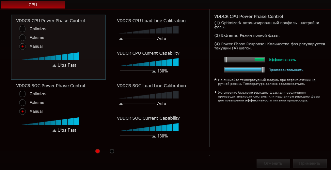
Task: Click SOC Power Phase Ultra Fast slider handle
Action: (55, 130)
